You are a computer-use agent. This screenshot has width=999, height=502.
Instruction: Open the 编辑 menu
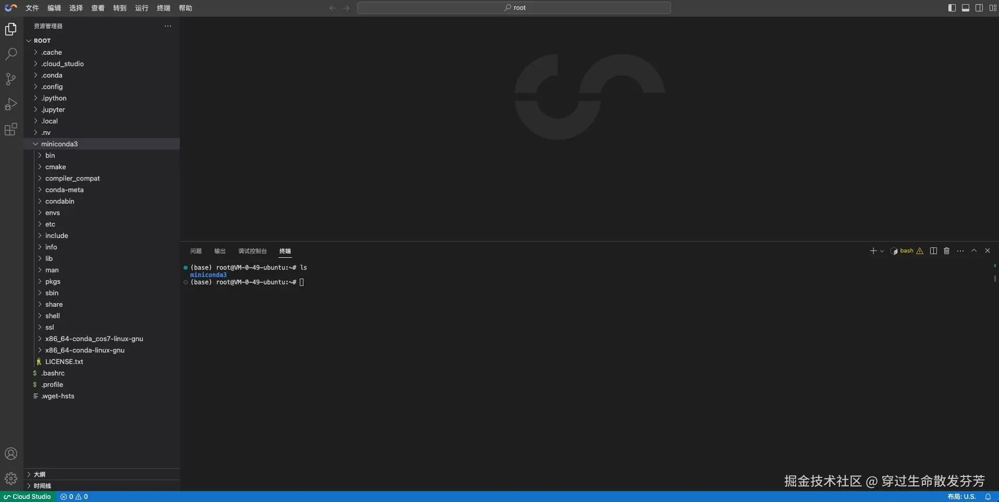point(54,8)
